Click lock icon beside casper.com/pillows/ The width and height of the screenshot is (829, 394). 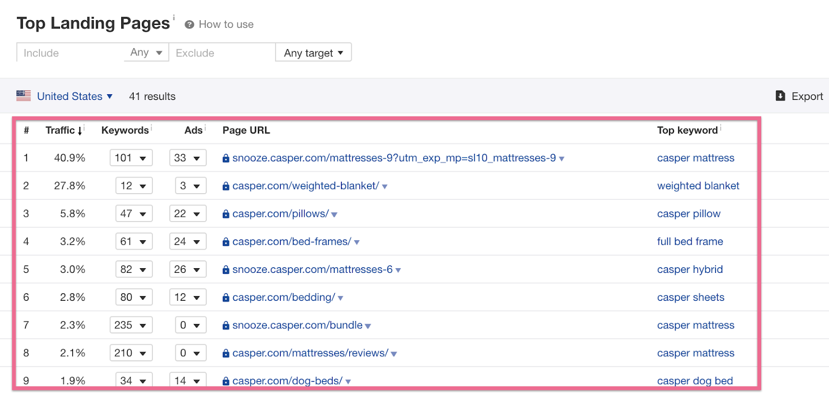pos(226,214)
